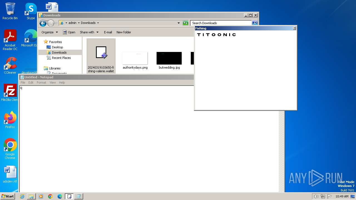Select Favorites in navigation pane
The image size is (356, 200).
click(x=56, y=42)
